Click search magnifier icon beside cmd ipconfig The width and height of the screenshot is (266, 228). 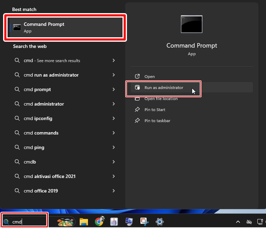click(x=17, y=118)
